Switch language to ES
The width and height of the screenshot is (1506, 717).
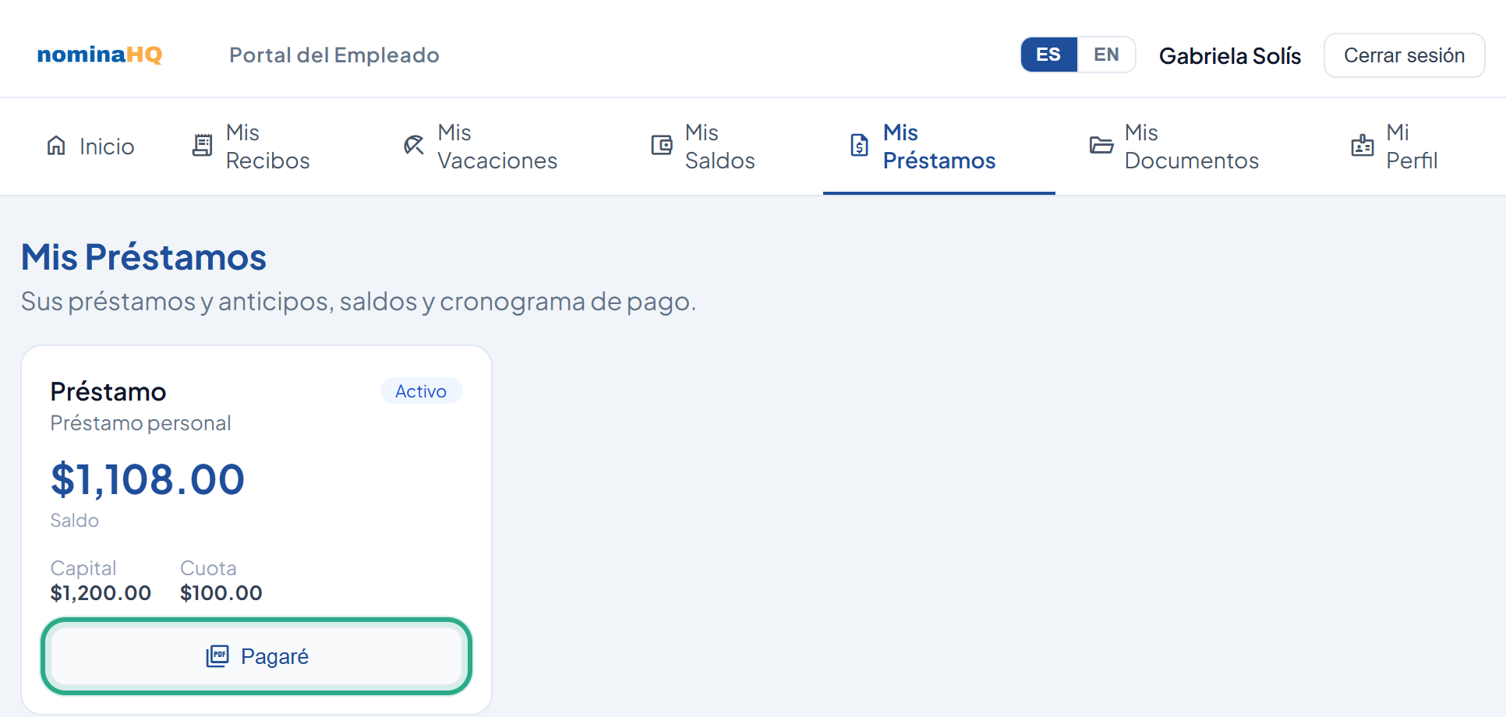pyautogui.click(x=1049, y=55)
